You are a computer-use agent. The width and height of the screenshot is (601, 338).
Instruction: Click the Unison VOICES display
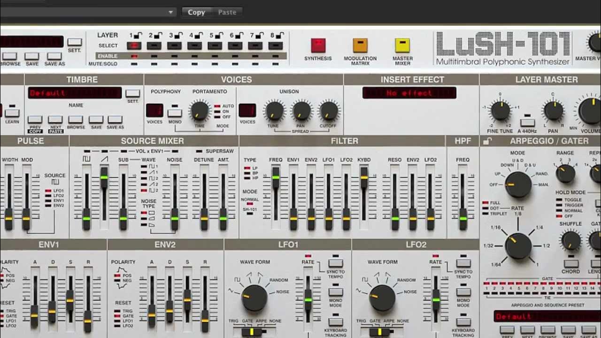pos(247,110)
